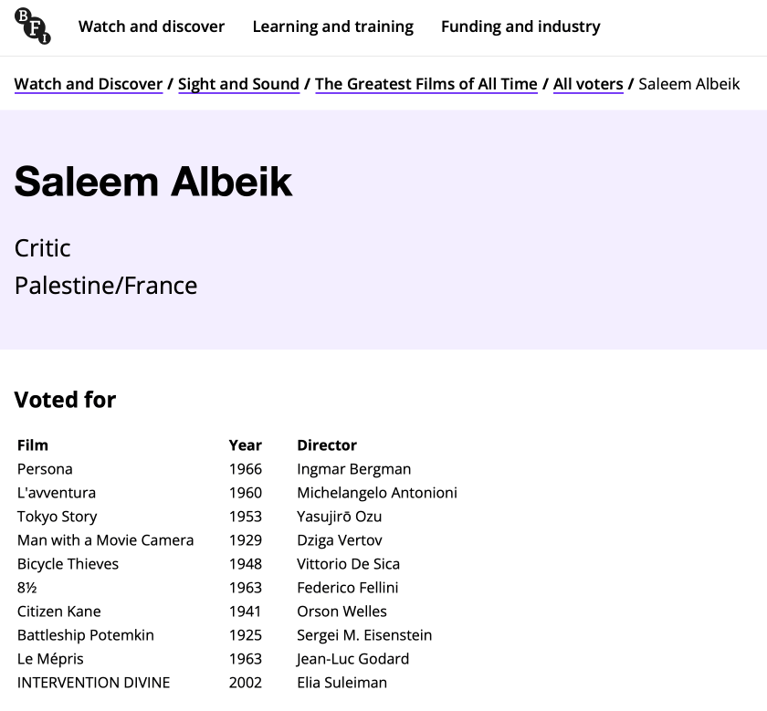Click the Year column header
The image size is (767, 711).
245,445
